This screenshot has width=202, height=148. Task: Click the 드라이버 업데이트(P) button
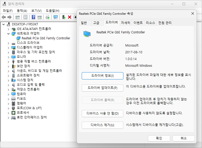click(x=102, y=88)
